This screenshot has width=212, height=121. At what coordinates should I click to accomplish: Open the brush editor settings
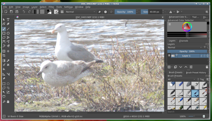[56, 12]
